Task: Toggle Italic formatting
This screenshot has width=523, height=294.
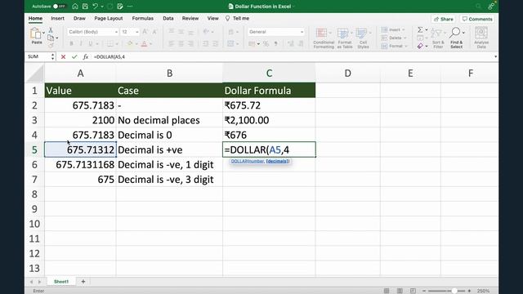Action: click(81, 43)
